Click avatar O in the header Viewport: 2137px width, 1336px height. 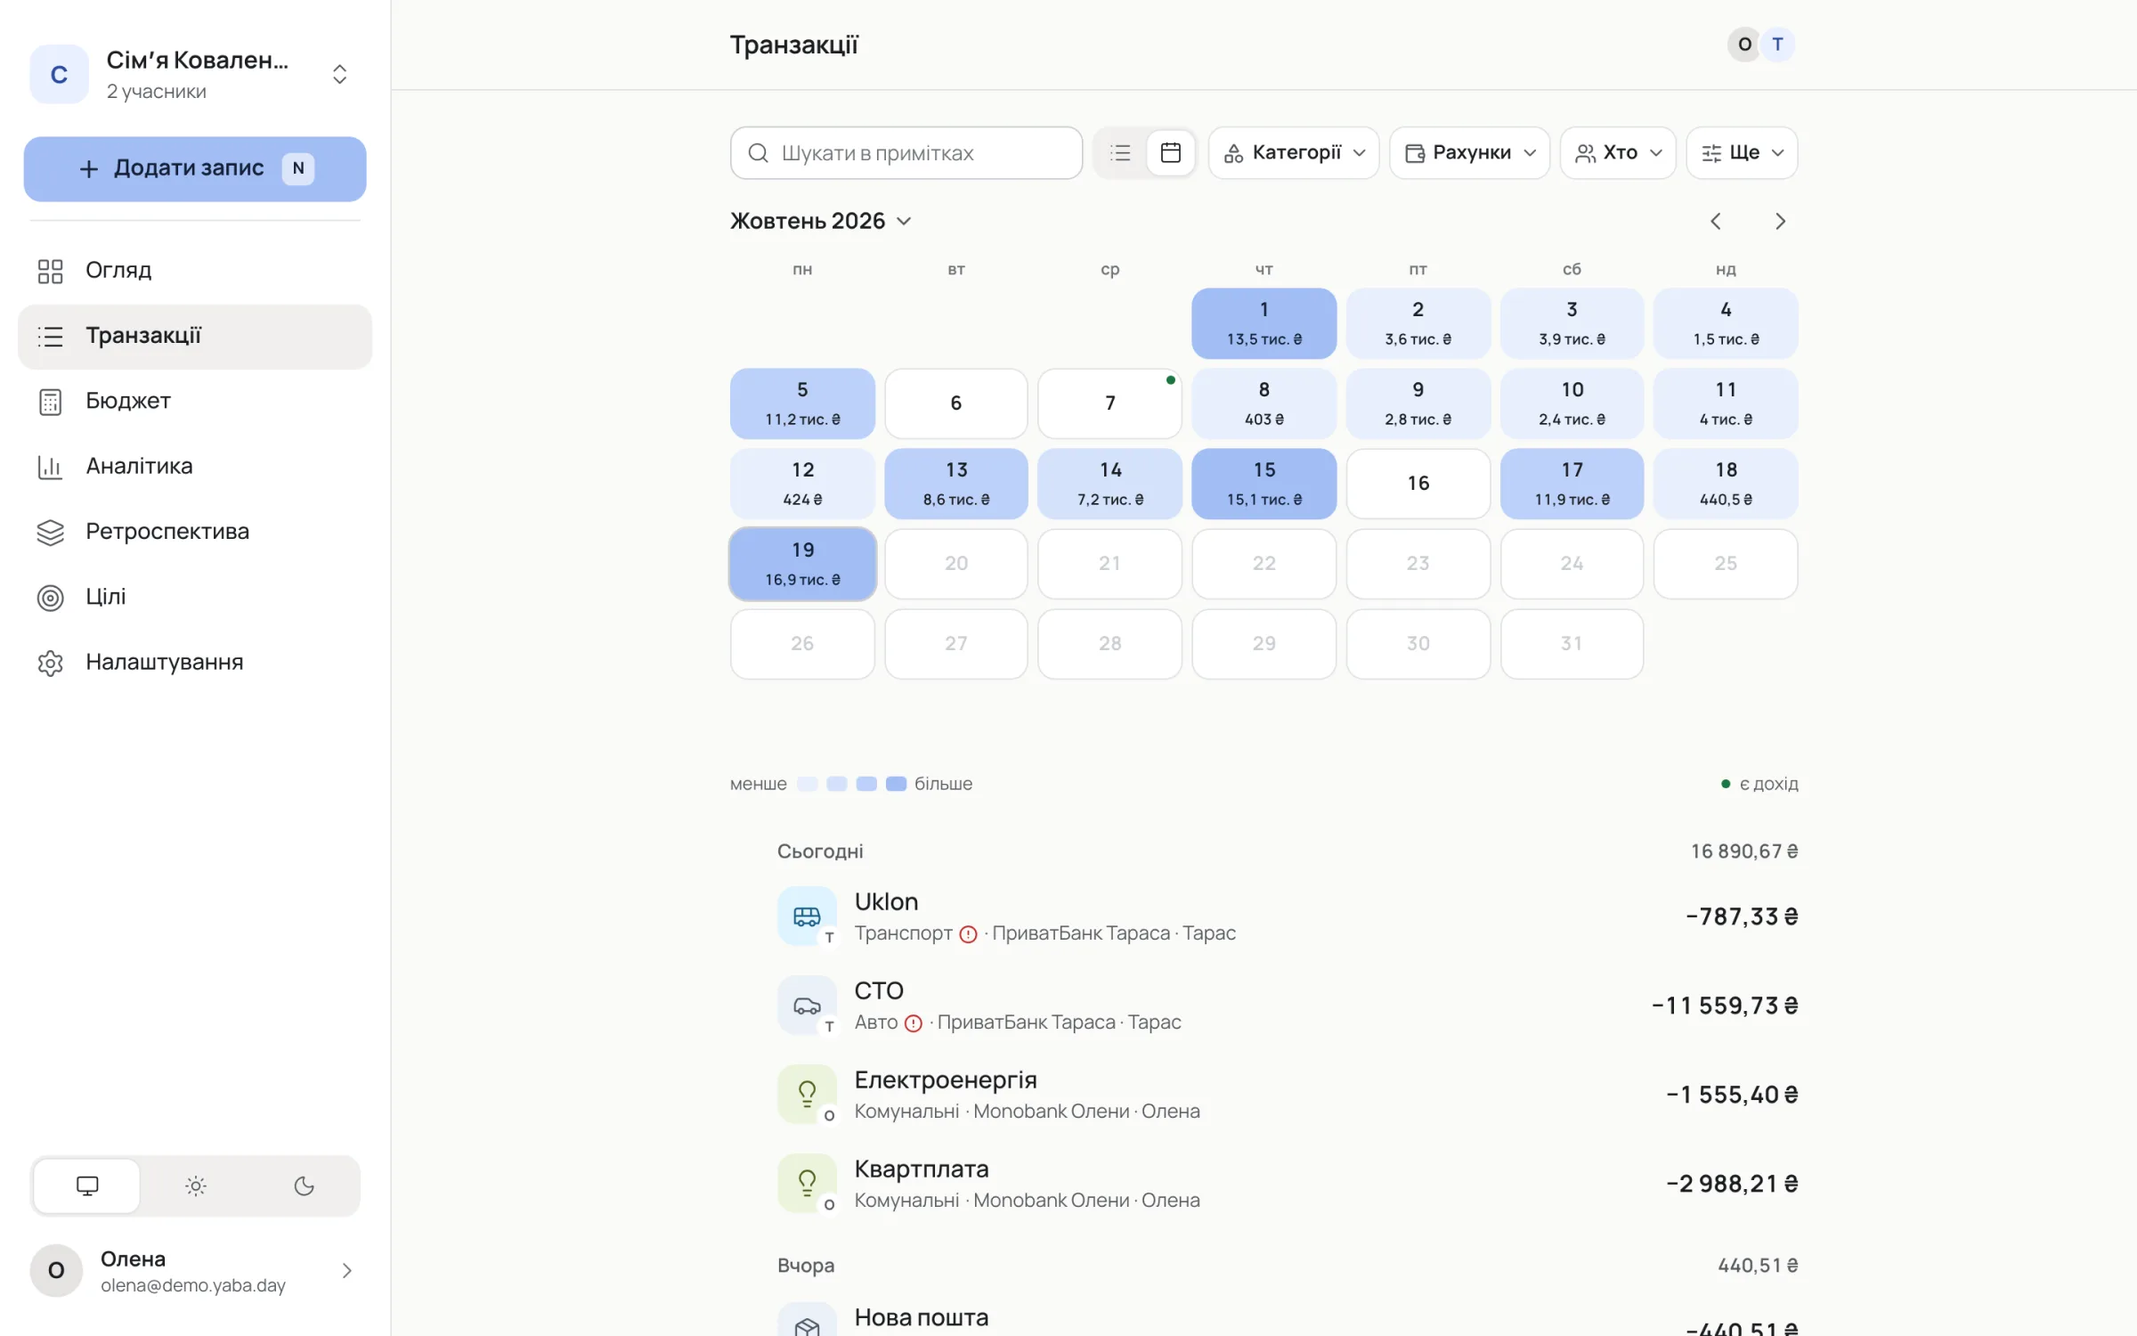coord(1744,45)
